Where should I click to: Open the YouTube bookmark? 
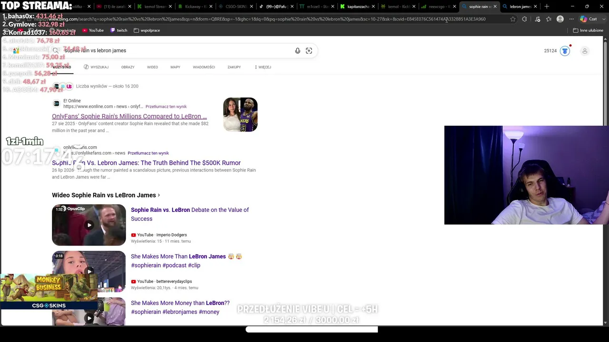93,30
